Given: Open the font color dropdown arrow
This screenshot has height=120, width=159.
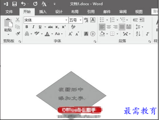Looking at the screenshot, I should click(x=52, y=34).
